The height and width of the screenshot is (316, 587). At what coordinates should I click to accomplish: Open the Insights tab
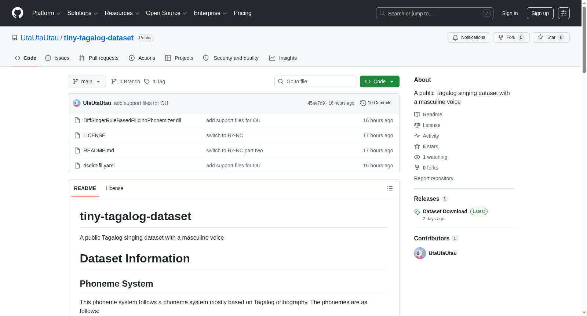point(283,58)
